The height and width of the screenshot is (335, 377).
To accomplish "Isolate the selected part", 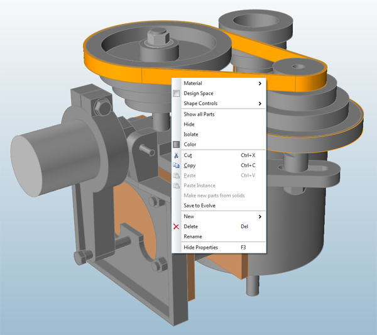I will tap(191, 135).
